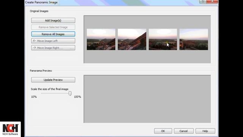Open Help for panorama dialog
Image resolution: width=243 pixels, height=137 pixels.
pyautogui.click(x=205, y=131)
